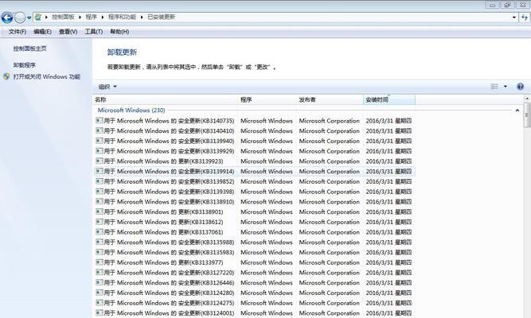Image resolution: width=531 pixels, height=318 pixels.
Task: Click 已安装更新 in the address breadcrumb
Action: click(x=161, y=17)
